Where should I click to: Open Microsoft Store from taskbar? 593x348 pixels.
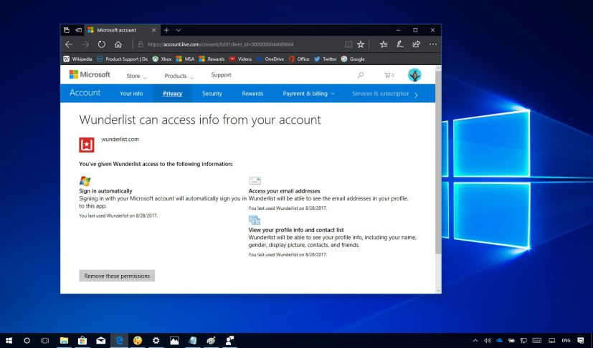82,340
